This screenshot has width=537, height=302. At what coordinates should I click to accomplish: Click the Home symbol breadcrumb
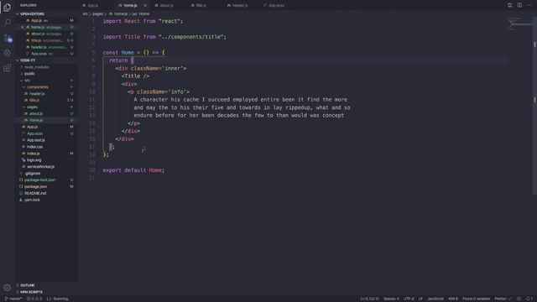(141, 14)
